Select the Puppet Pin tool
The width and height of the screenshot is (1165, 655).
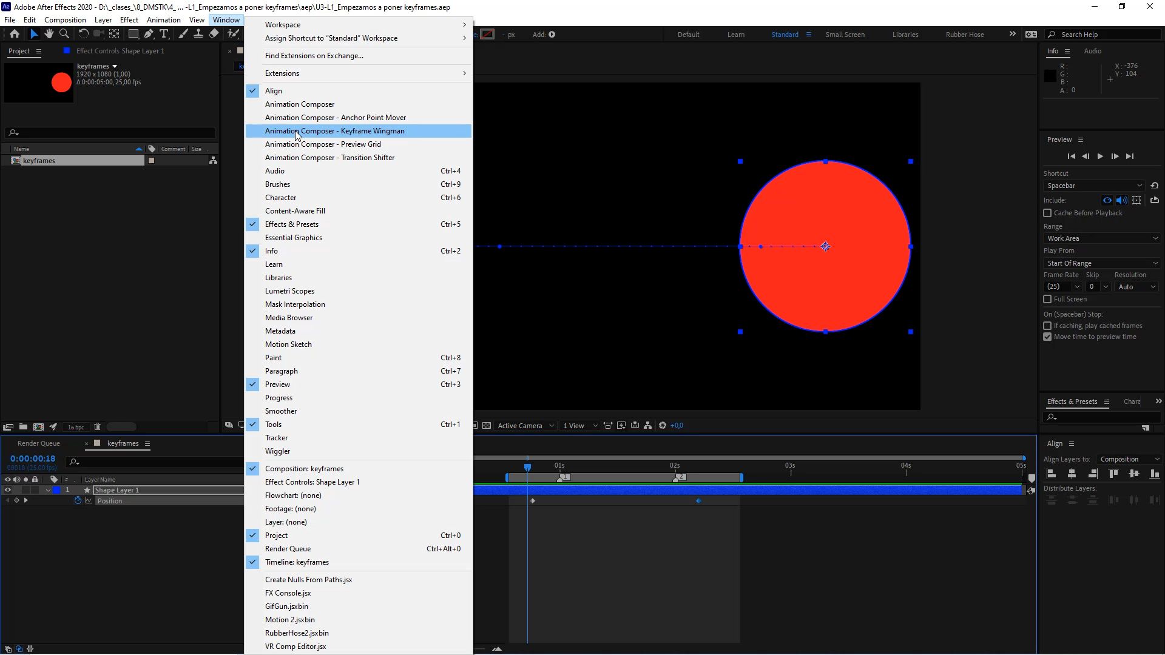point(234,35)
